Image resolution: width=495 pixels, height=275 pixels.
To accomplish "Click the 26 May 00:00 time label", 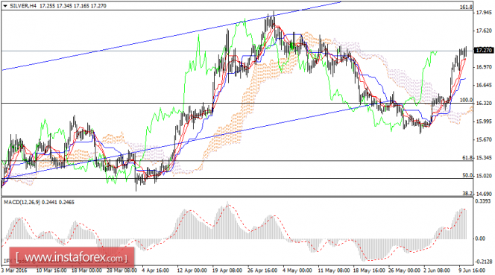I will click(x=404, y=271).
